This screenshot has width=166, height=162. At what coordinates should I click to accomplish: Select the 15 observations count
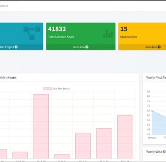(x=124, y=29)
